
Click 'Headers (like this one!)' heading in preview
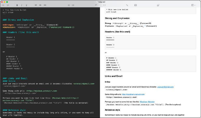[117, 32]
